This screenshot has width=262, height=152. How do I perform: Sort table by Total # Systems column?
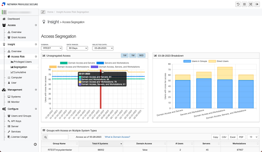point(101,144)
